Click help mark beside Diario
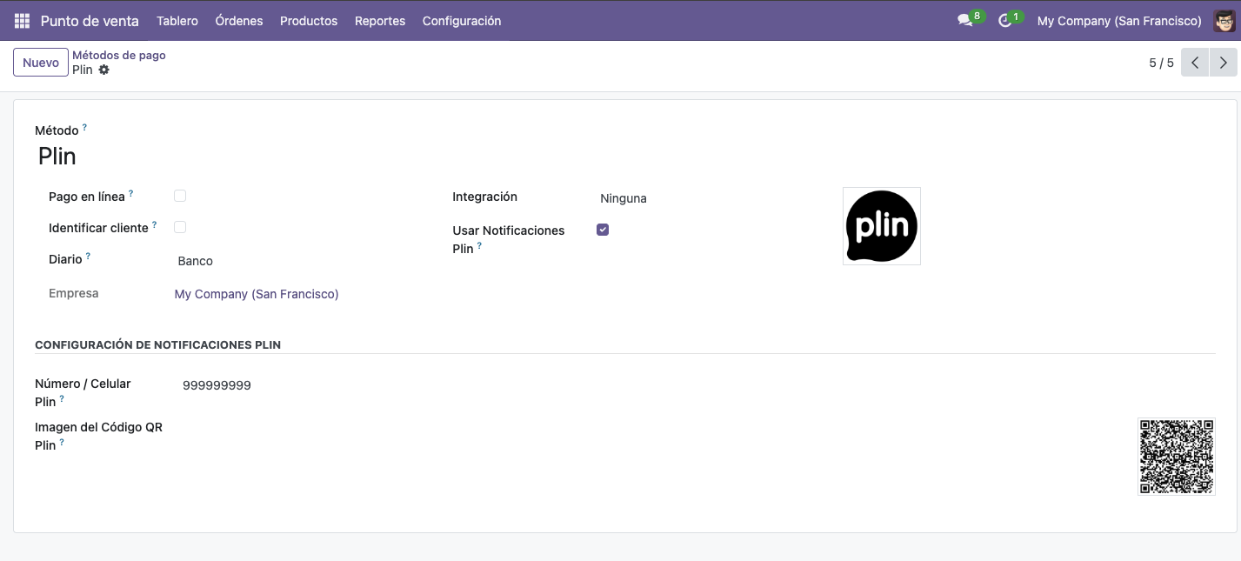Image resolution: width=1241 pixels, height=561 pixels. pos(88,257)
